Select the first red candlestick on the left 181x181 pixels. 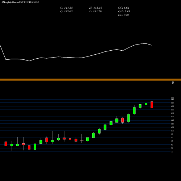pyautogui.click(x=6, y=144)
